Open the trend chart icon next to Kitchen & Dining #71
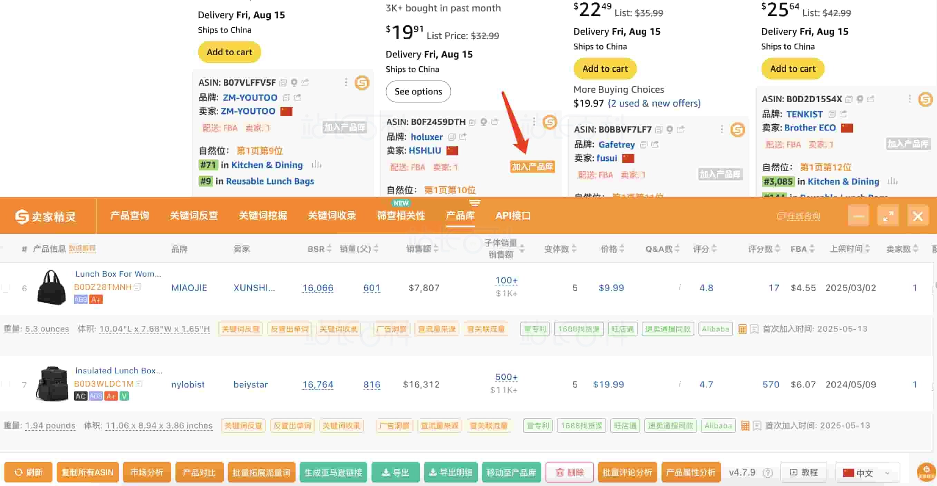The width and height of the screenshot is (937, 486). pyautogui.click(x=317, y=165)
